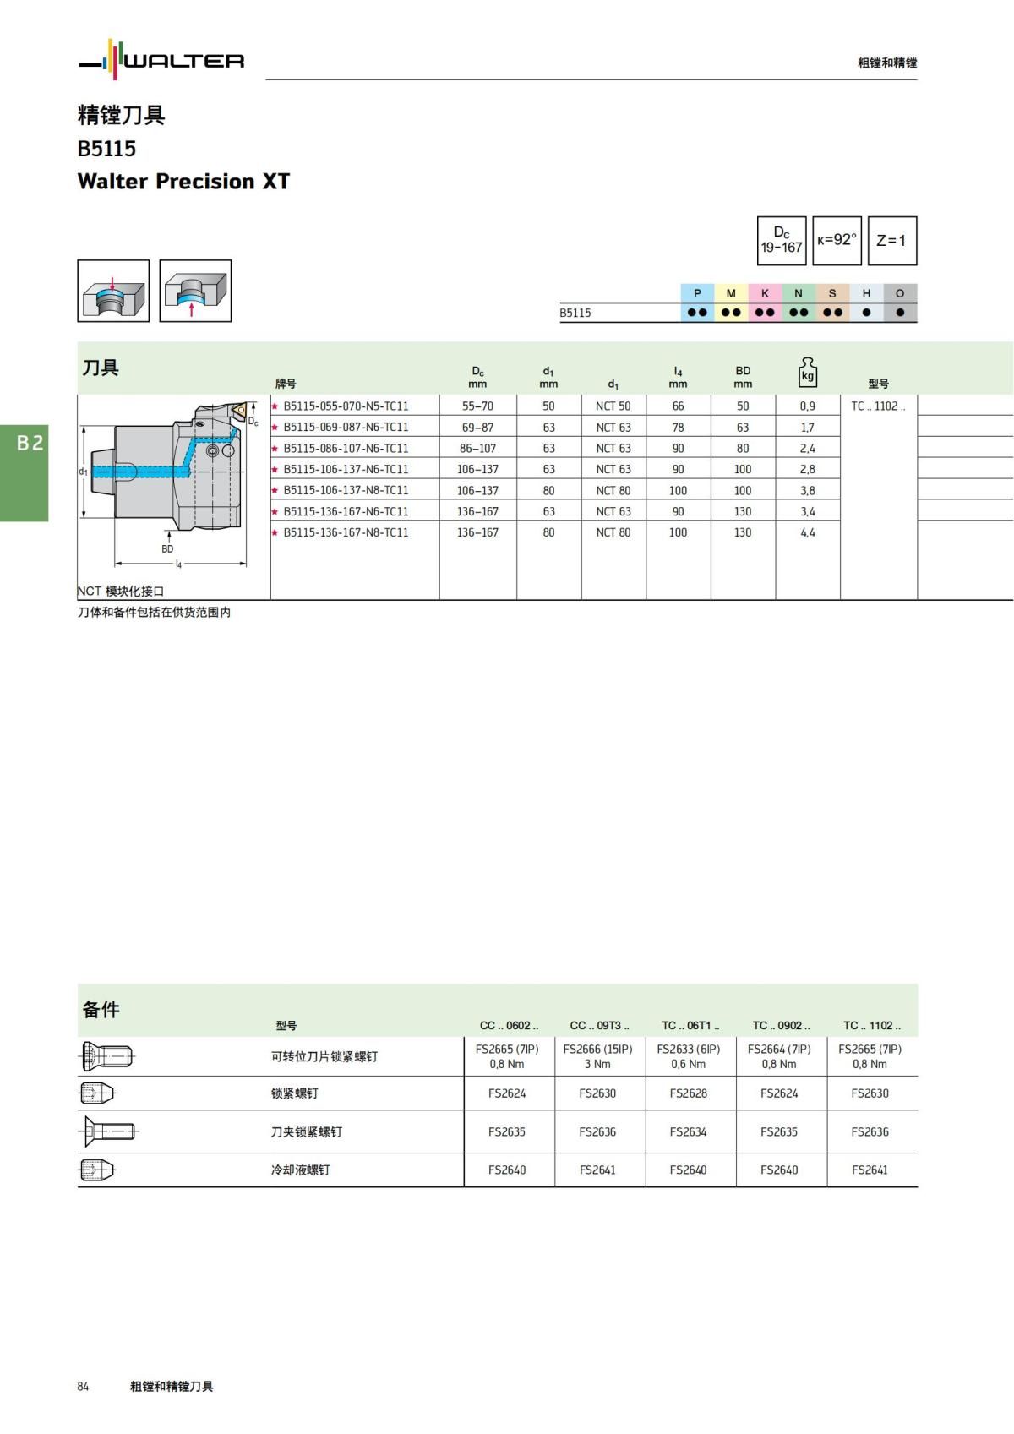Click the Dc 19–167 specification box
Image resolution: width=1014 pixels, height=1434 pixels.
[x=782, y=241]
